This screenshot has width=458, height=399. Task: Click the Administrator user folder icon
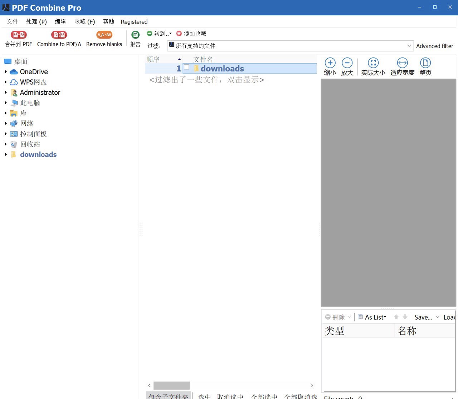click(14, 93)
